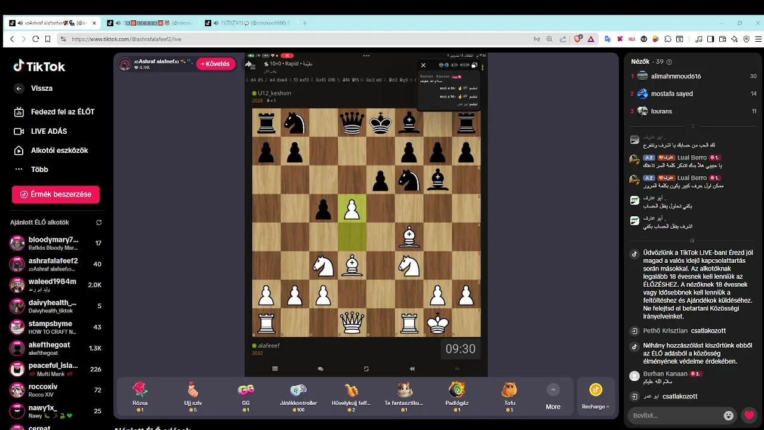This screenshot has width=764, height=430.
Task: Send a heart like
Action: coord(750,415)
